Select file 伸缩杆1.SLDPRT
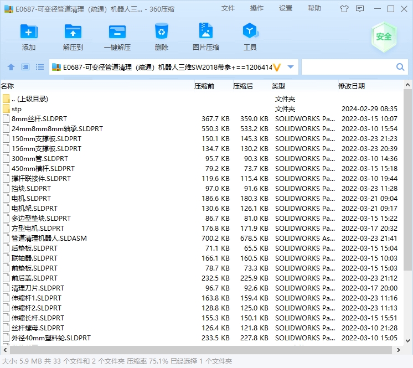 click(37, 298)
